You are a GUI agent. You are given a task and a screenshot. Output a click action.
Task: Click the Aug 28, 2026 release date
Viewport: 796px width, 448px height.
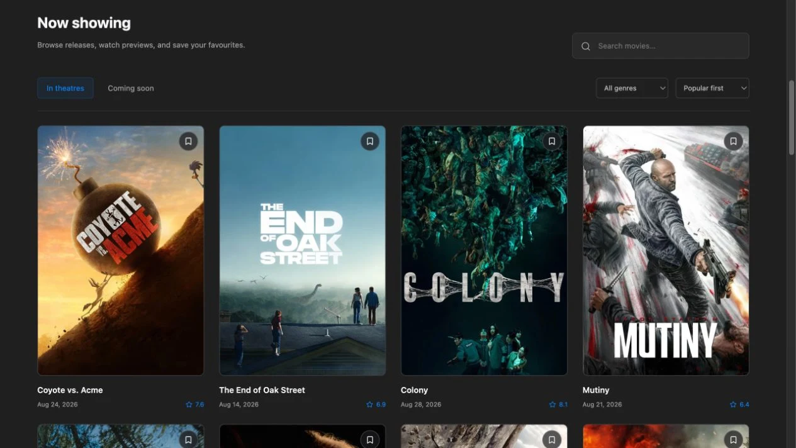[x=421, y=405]
